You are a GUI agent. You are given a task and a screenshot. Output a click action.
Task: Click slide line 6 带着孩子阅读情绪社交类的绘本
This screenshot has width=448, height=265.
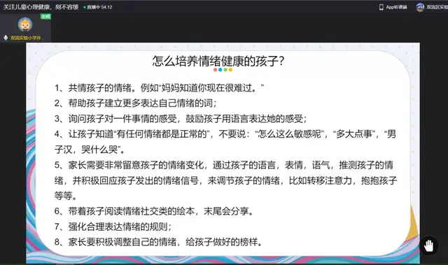pos(154,211)
